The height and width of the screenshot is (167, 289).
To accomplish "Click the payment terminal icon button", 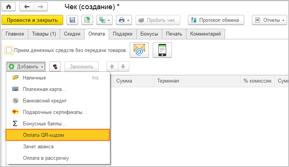I will [55, 66].
